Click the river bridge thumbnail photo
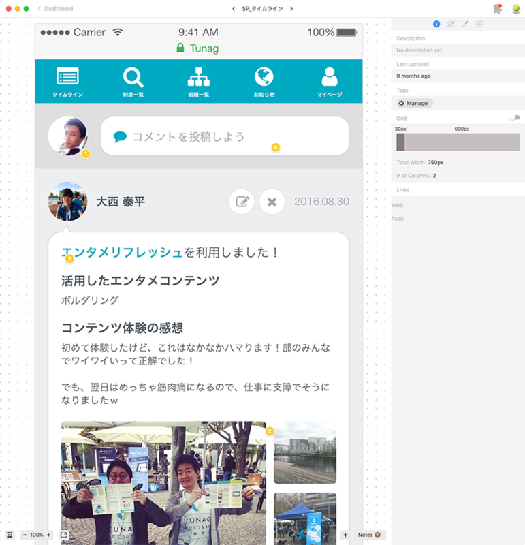 pyautogui.click(x=305, y=452)
